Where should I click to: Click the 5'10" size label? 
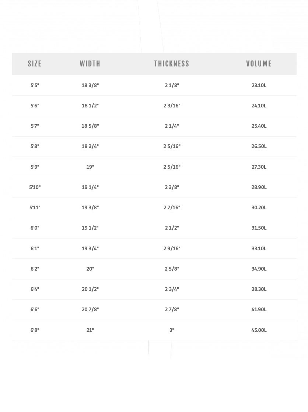(x=35, y=187)
